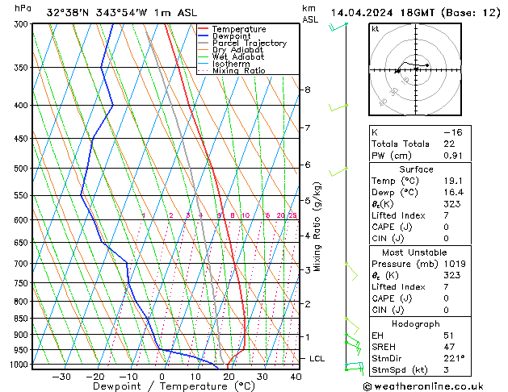Click the '6' km altitude label
The image size is (508, 392).
click(x=308, y=165)
